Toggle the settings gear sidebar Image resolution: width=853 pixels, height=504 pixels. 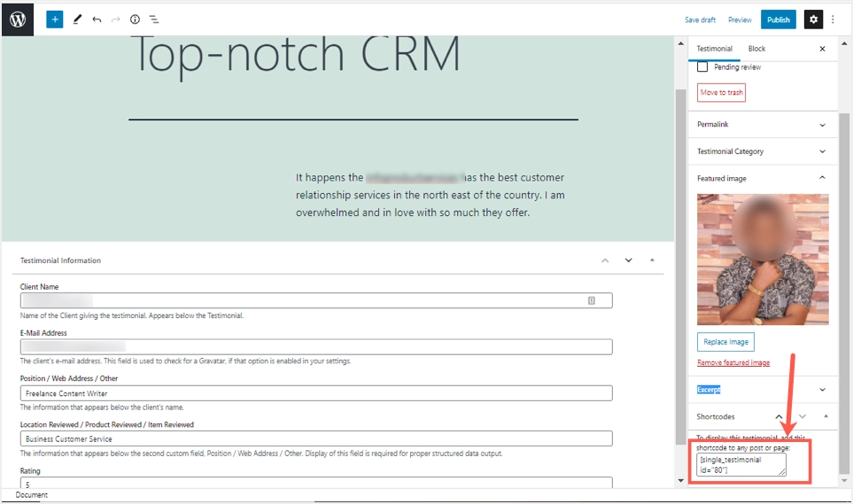point(813,19)
